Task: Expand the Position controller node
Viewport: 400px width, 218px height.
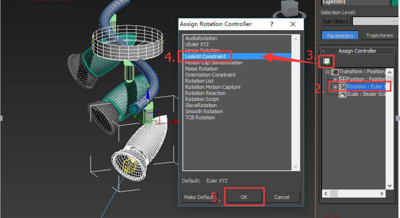Action: 335,80
